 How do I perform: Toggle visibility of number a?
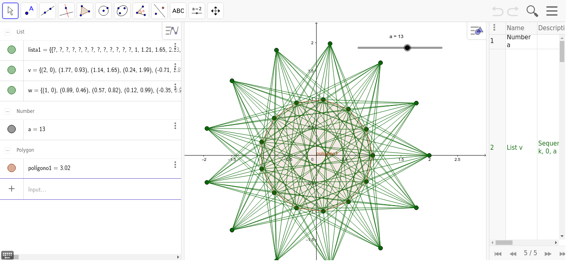click(12, 129)
